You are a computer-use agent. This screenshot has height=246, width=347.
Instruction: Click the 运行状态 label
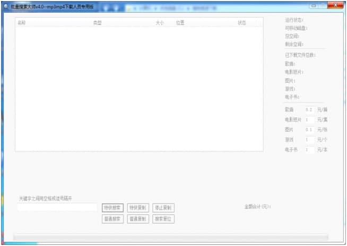pos(294,20)
